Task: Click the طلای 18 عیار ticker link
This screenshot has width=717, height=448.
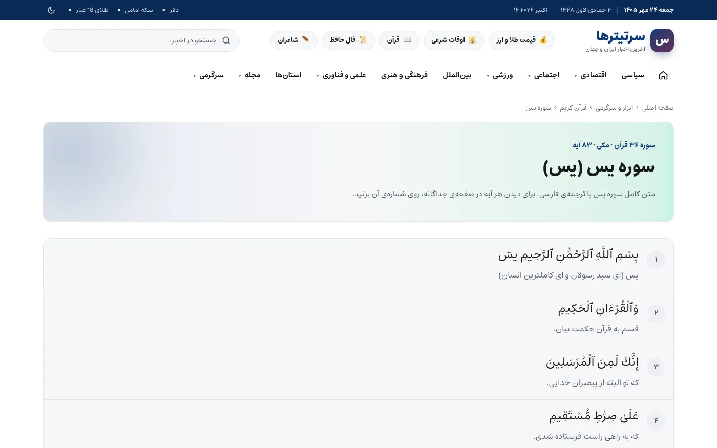Action: coord(89,10)
